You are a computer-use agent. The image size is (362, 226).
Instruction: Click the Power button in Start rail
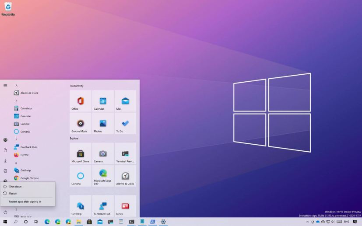point(5,212)
